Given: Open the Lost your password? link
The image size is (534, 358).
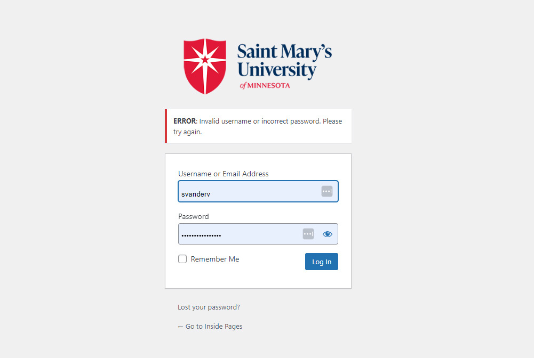Looking at the screenshot, I should pos(209,307).
